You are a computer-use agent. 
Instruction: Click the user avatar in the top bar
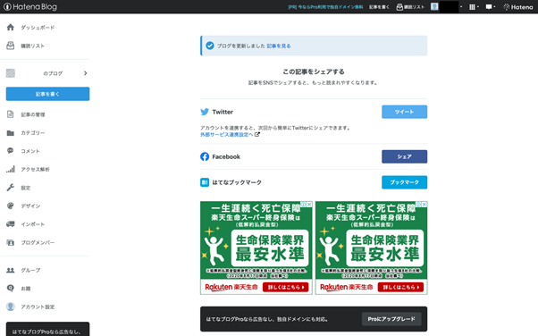tap(434, 6)
